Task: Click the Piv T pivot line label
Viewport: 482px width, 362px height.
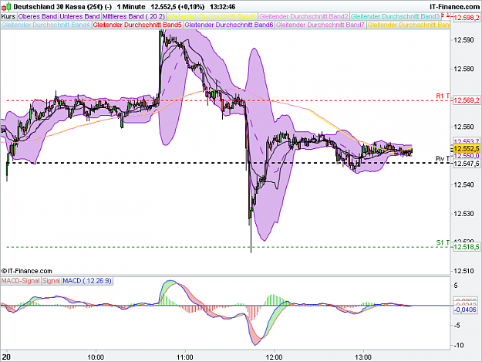Action: (x=443, y=159)
